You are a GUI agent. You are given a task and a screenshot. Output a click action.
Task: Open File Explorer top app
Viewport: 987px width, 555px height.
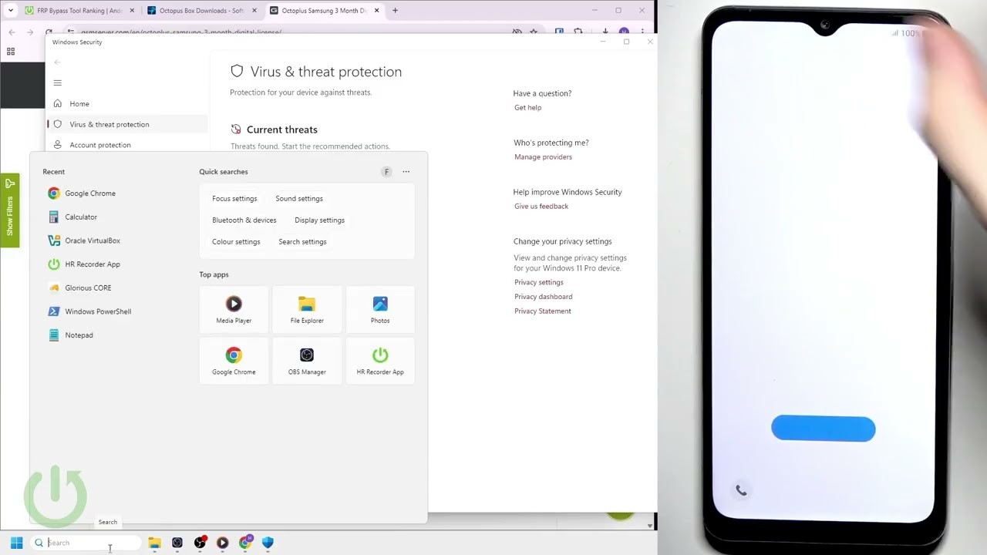click(x=307, y=310)
